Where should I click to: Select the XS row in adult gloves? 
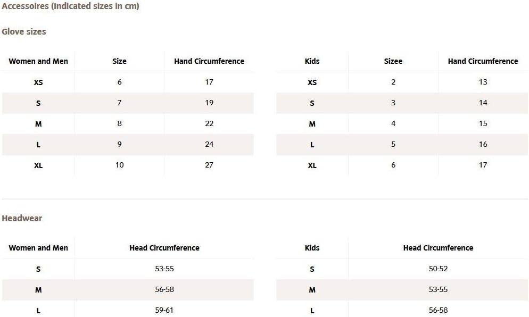pos(38,82)
